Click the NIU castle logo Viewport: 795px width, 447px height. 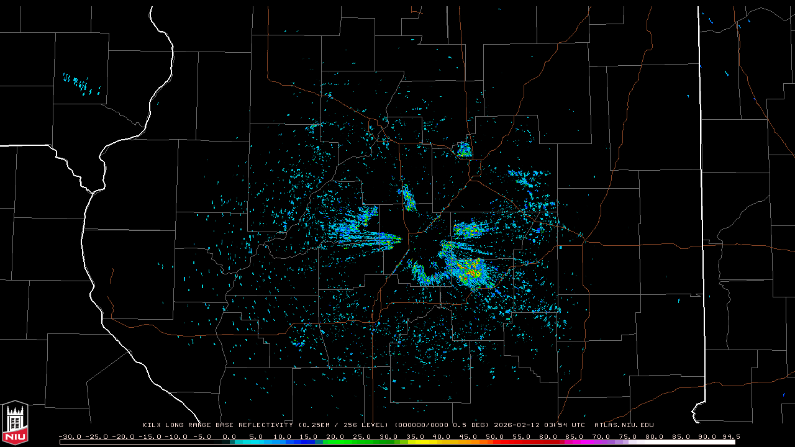click(x=15, y=423)
